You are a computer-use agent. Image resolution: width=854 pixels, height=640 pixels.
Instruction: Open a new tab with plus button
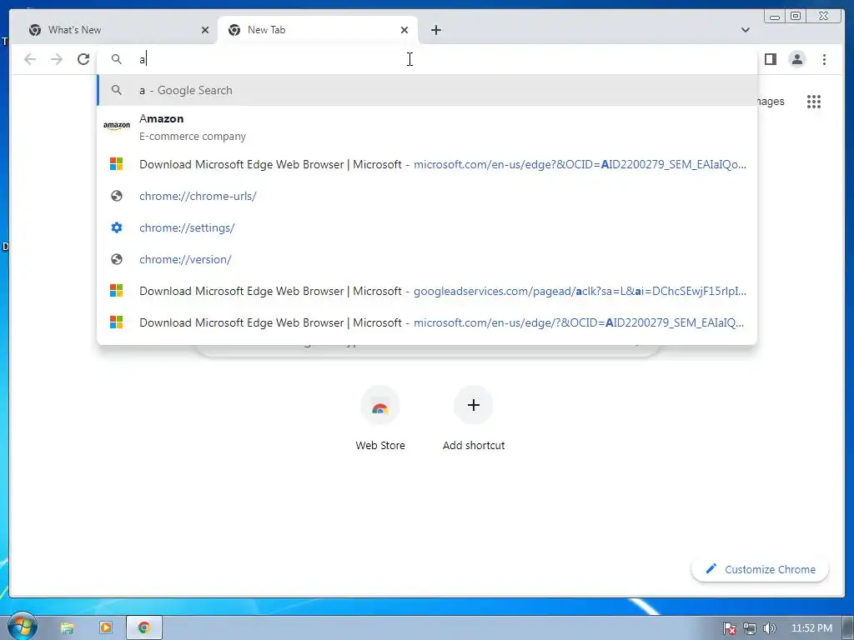(x=435, y=30)
